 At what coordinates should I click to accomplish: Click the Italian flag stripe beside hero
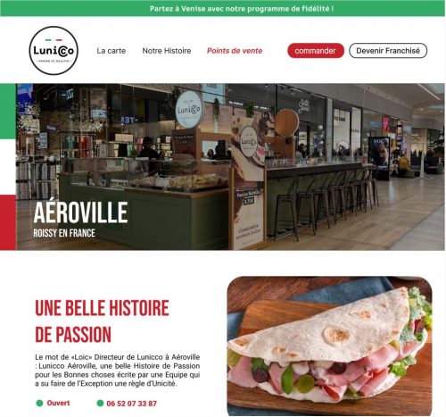point(8,167)
